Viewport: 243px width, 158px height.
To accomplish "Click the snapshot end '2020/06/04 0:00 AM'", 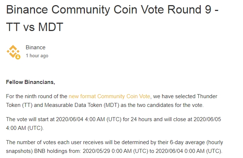I will pyautogui.click(x=180, y=151).
